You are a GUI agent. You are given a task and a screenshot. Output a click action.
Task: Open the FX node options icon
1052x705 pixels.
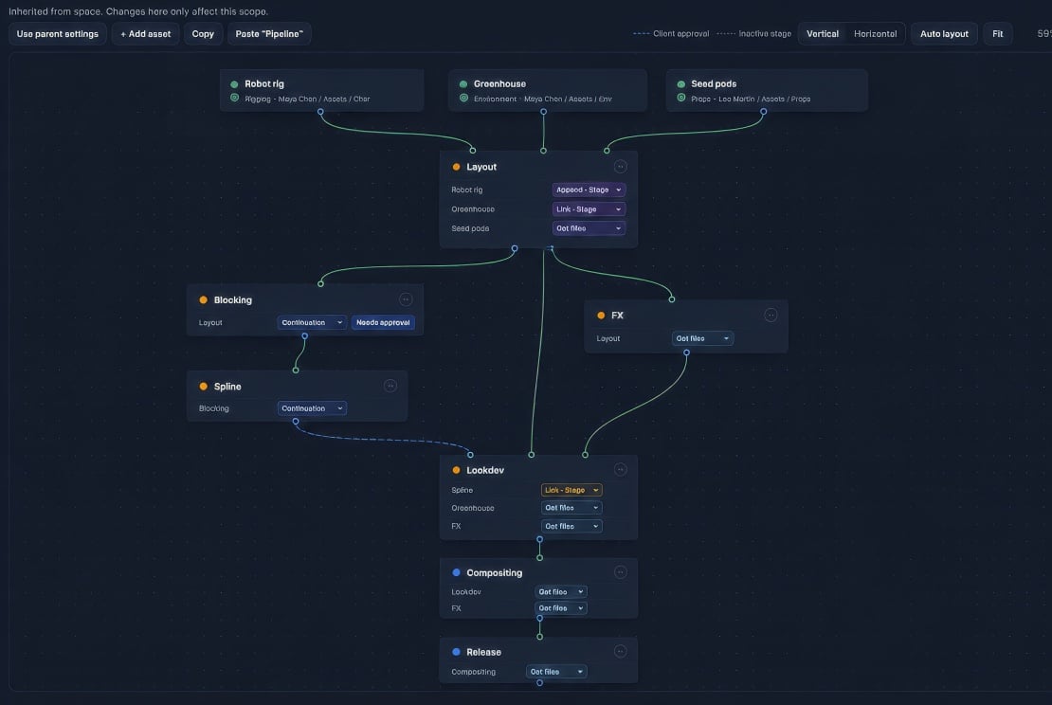pyautogui.click(x=771, y=315)
